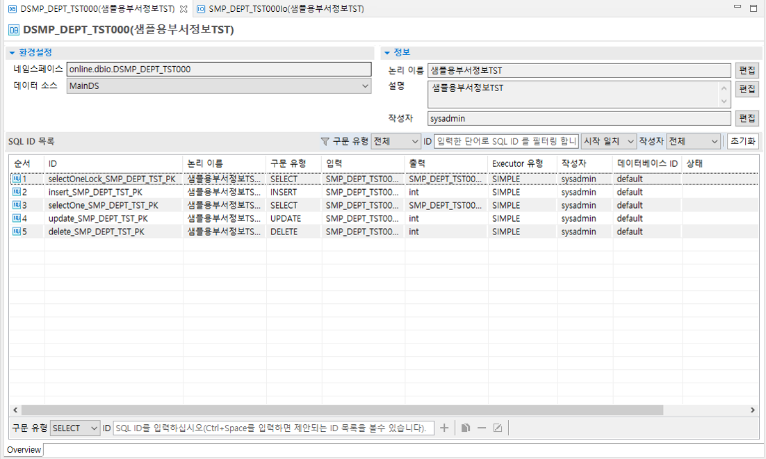Click the copy icon in the bottom toolbar
This screenshot has height=459, width=766.
pyautogui.click(x=464, y=428)
